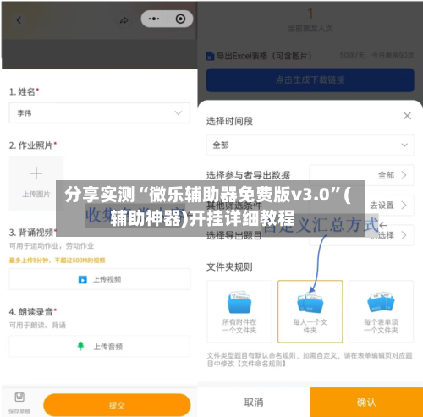The height and width of the screenshot is (417, 423).
Task: Open the 选择时间段 全部 dropdown
Action: 310,145
